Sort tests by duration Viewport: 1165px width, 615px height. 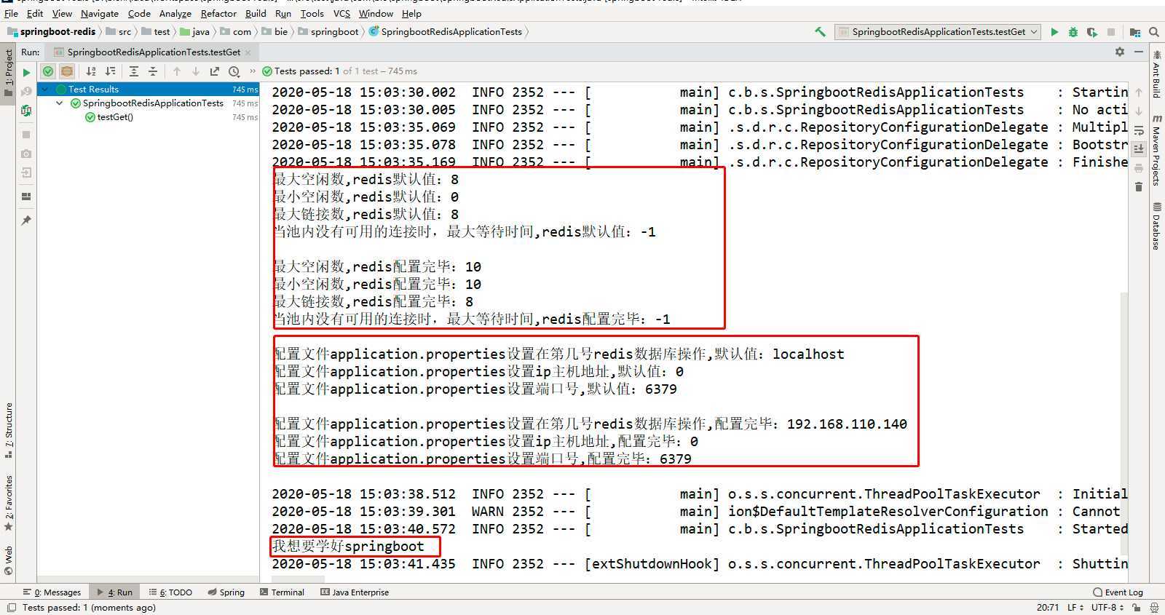point(111,71)
